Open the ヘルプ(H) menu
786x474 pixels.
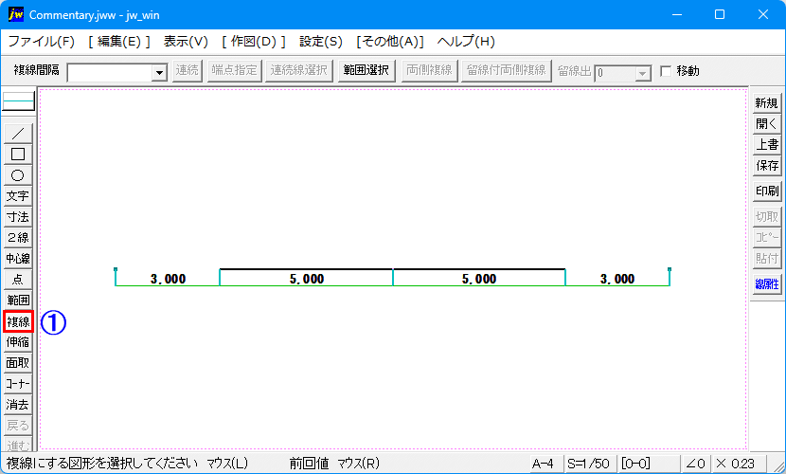click(466, 42)
